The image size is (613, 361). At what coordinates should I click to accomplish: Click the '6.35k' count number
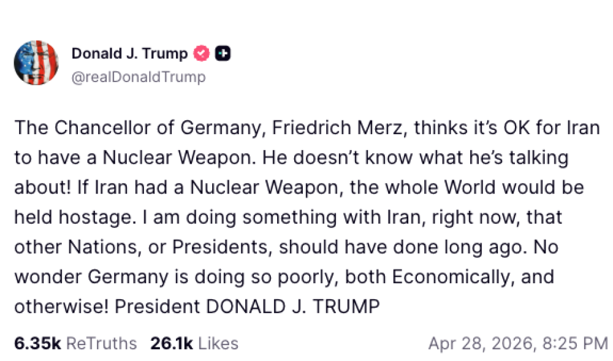(x=37, y=343)
